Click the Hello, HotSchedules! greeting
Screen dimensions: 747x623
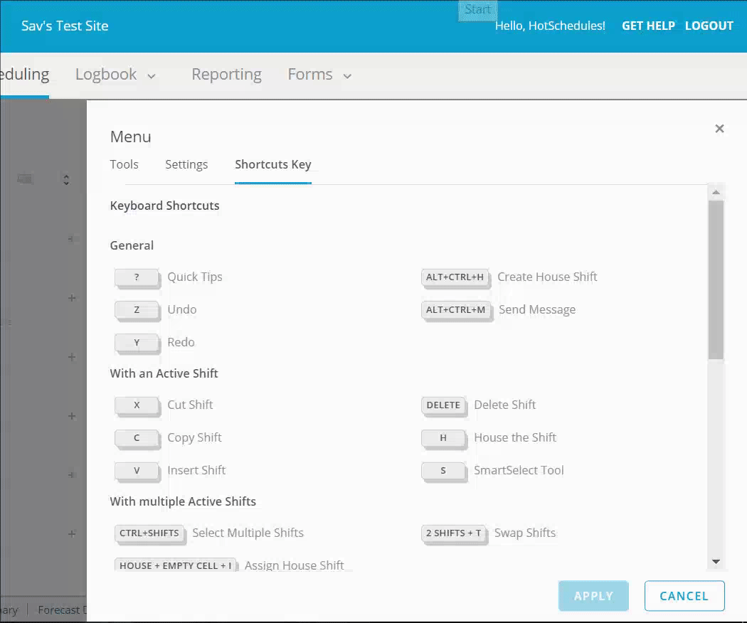click(550, 26)
